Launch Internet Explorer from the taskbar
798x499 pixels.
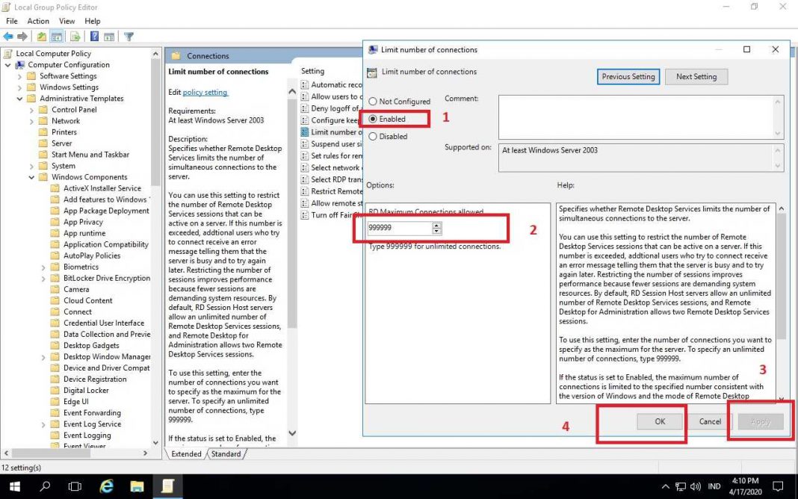click(106, 487)
